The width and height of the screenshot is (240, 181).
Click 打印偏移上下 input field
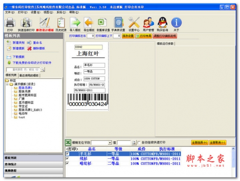pyautogui.click(x=117, y=36)
